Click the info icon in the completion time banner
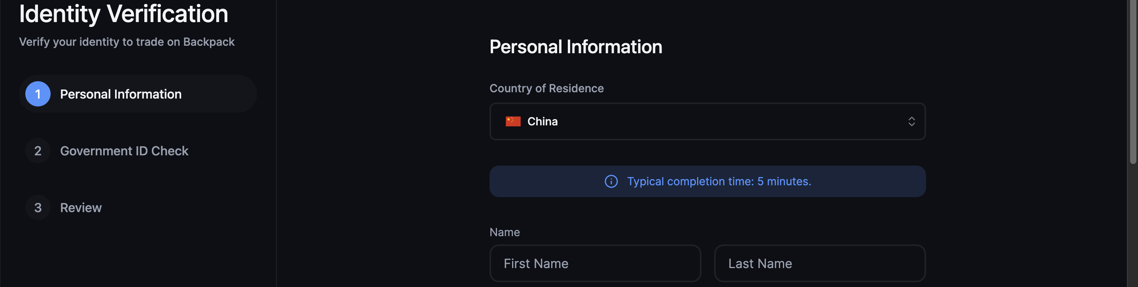Viewport: 1138px width, 287px height. [x=611, y=181]
